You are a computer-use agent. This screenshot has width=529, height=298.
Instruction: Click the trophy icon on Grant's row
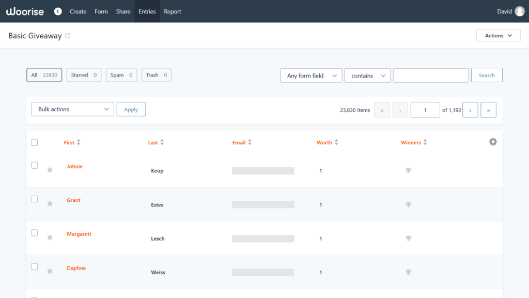(408, 204)
